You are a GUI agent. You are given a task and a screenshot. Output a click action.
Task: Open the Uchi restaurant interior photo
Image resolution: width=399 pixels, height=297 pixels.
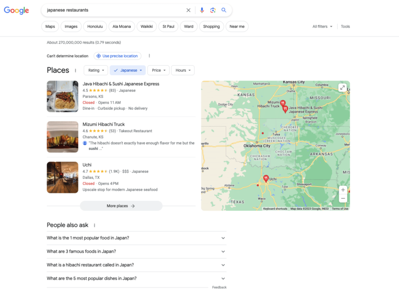pyautogui.click(x=63, y=177)
